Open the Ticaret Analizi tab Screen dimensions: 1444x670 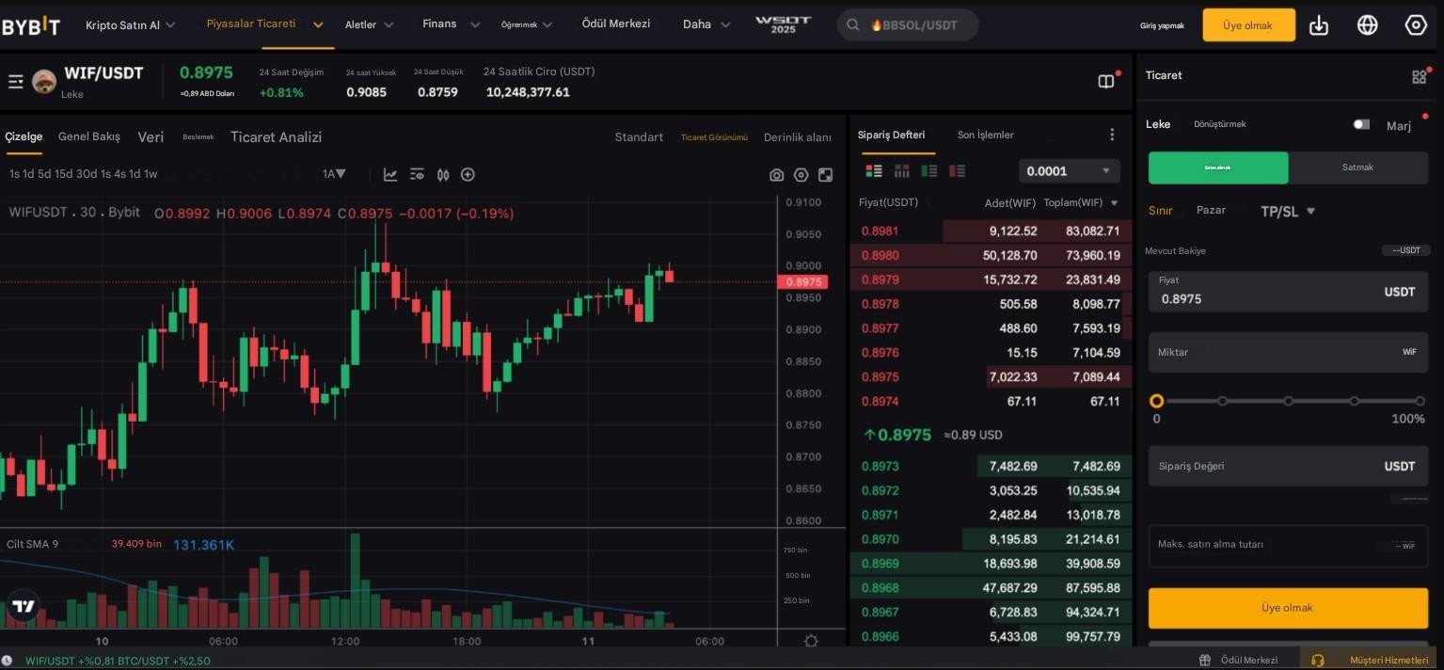click(x=276, y=137)
